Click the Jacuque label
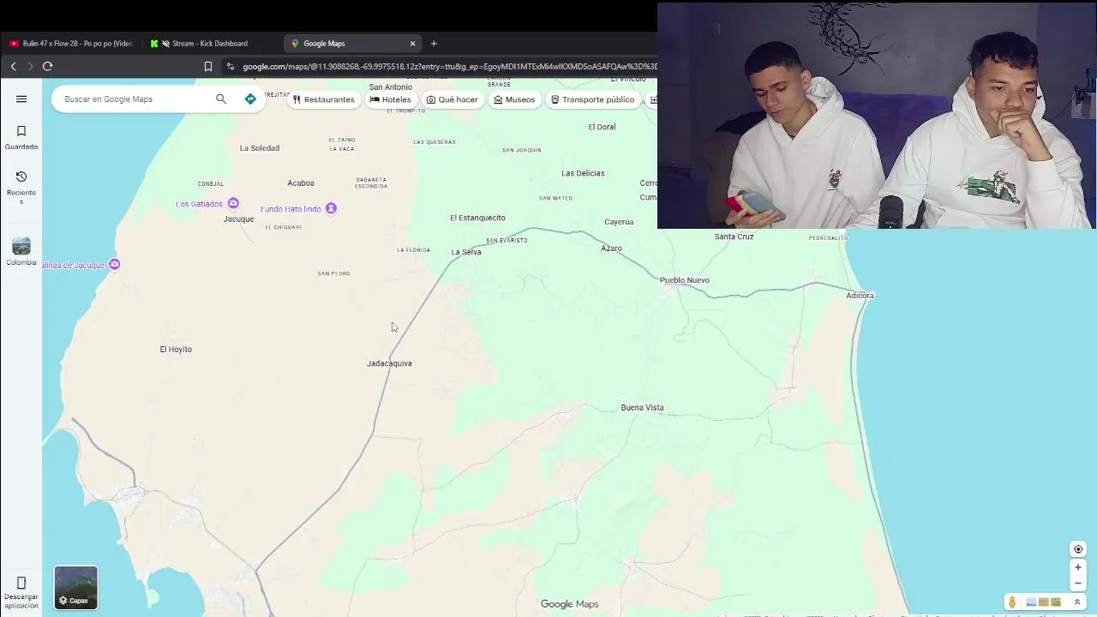1097x617 pixels. coord(238,219)
